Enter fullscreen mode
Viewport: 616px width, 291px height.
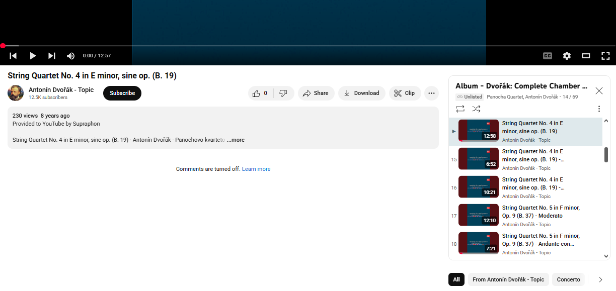click(x=605, y=56)
